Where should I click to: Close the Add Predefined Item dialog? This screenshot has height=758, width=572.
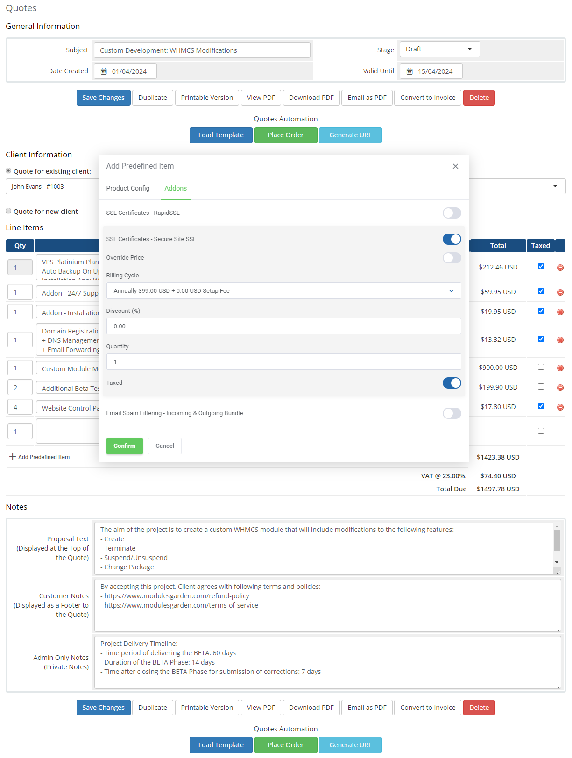[x=455, y=166]
